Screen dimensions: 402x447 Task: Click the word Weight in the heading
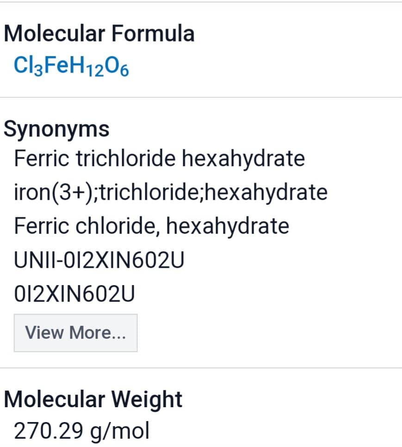point(147,400)
